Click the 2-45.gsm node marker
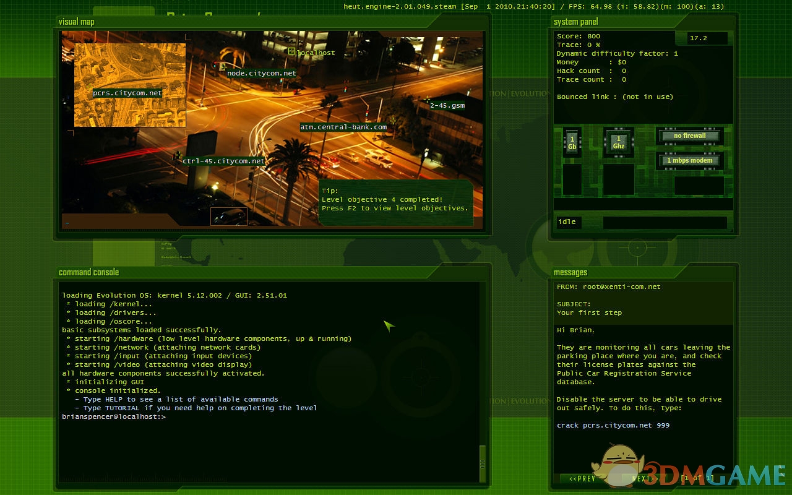 (x=427, y=100)
